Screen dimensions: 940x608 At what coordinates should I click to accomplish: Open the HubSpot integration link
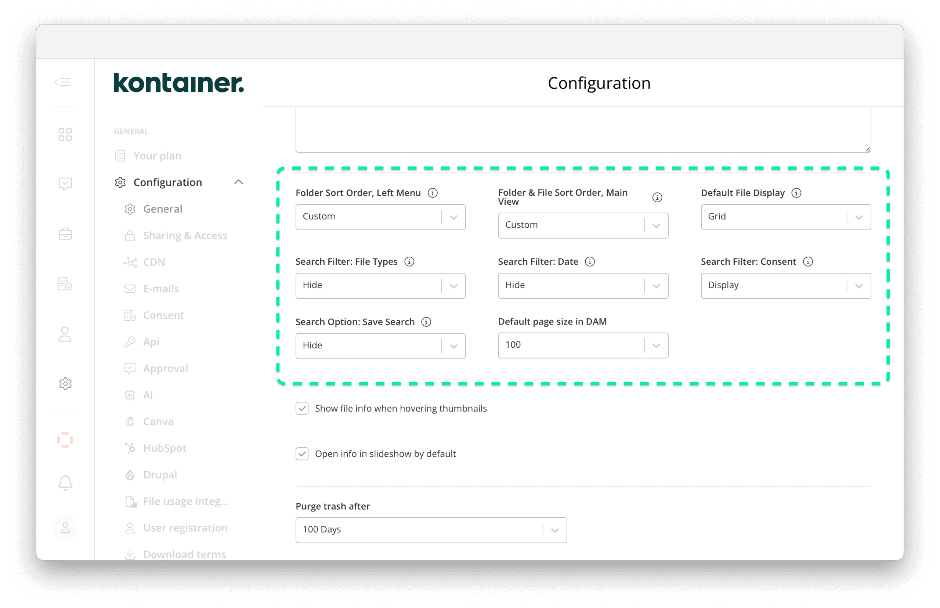(164, 448)
